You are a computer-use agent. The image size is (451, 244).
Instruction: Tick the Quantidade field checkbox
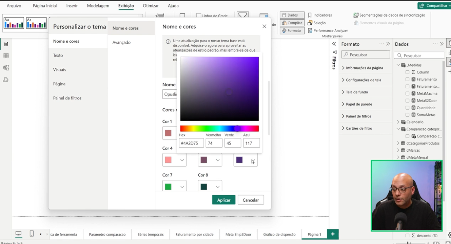coord(408,108)
